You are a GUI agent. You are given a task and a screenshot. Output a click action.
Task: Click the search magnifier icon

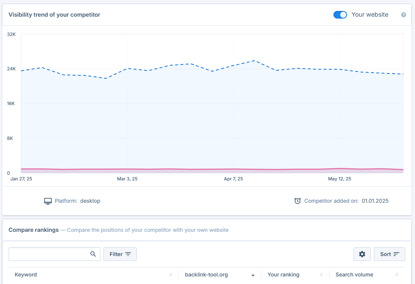(x=93, y=254)
